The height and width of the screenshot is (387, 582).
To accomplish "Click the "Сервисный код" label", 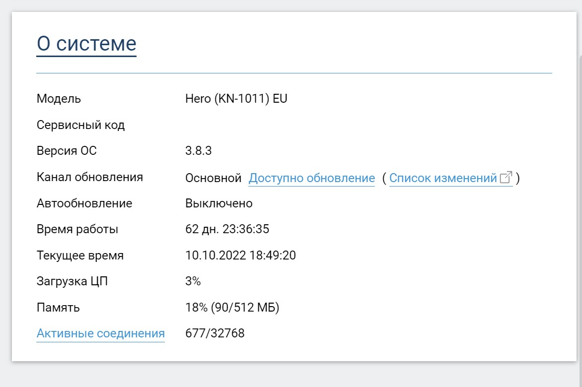I will (80, 125).
